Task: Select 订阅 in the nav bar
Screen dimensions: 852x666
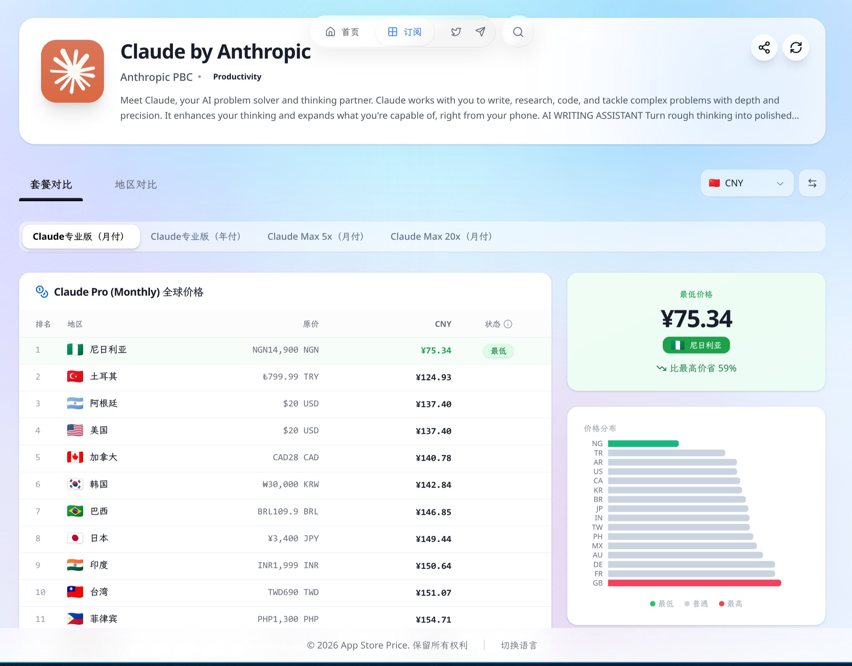Action: pyautogui.click(x=405, y=32)
